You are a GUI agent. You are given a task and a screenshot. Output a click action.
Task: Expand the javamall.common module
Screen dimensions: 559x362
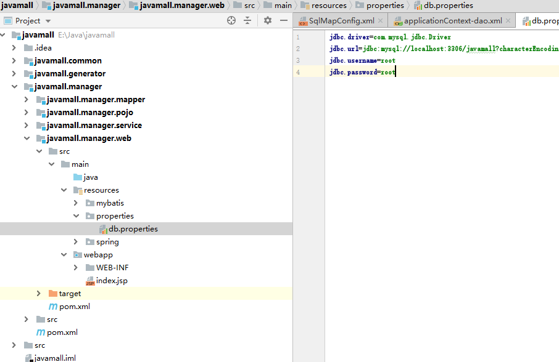click(x=14, y=61)
